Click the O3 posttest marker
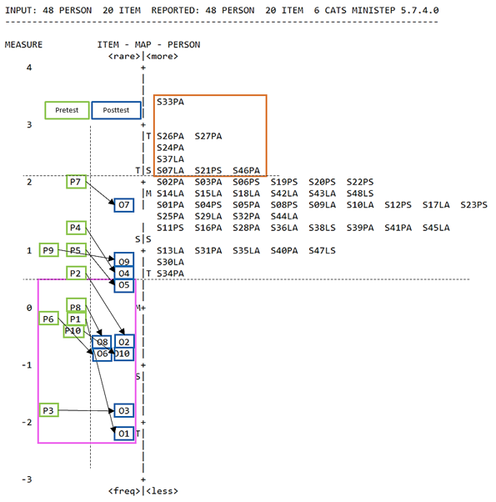The width and height of the screenshot is (496, 502). (x=124, y=411)
